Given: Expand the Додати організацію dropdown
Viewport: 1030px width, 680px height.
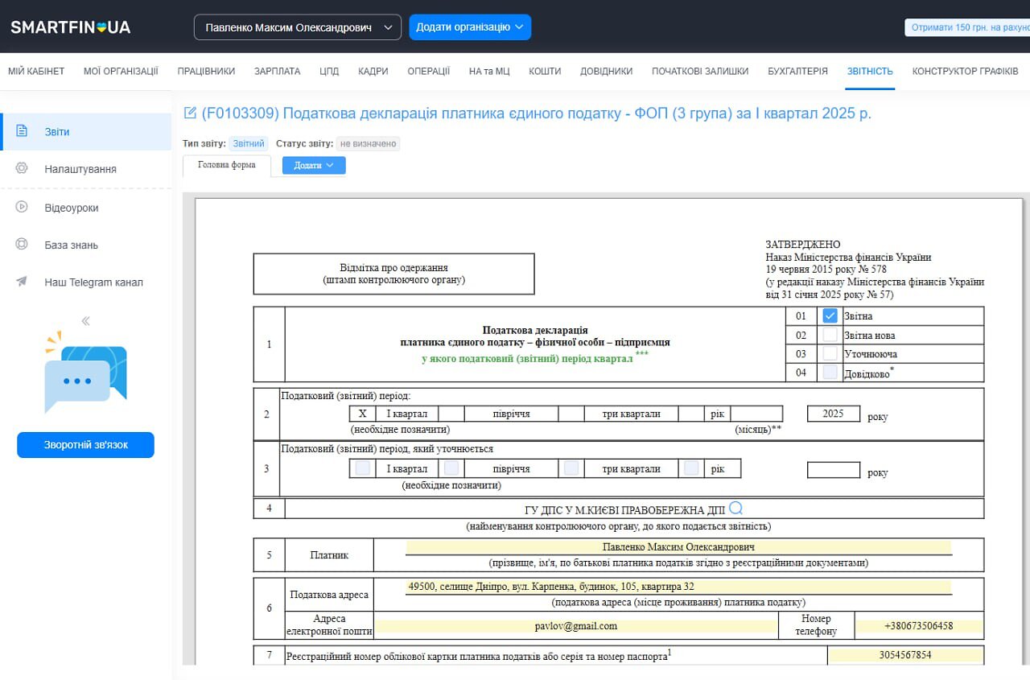Looking at the screenshot, I should coord(470,27).
